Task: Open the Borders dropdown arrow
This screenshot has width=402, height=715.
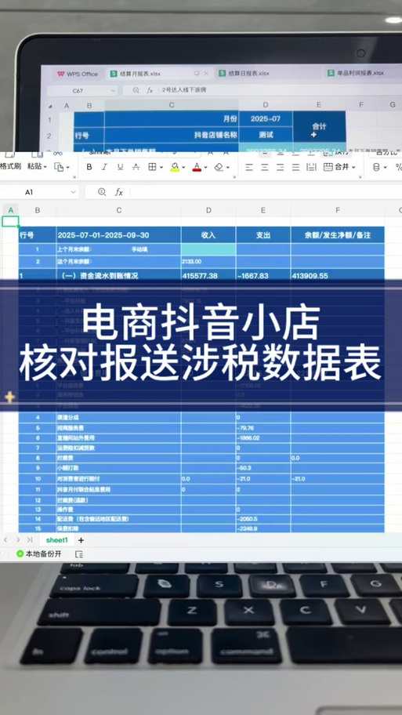Action: (x=161, y=168)
